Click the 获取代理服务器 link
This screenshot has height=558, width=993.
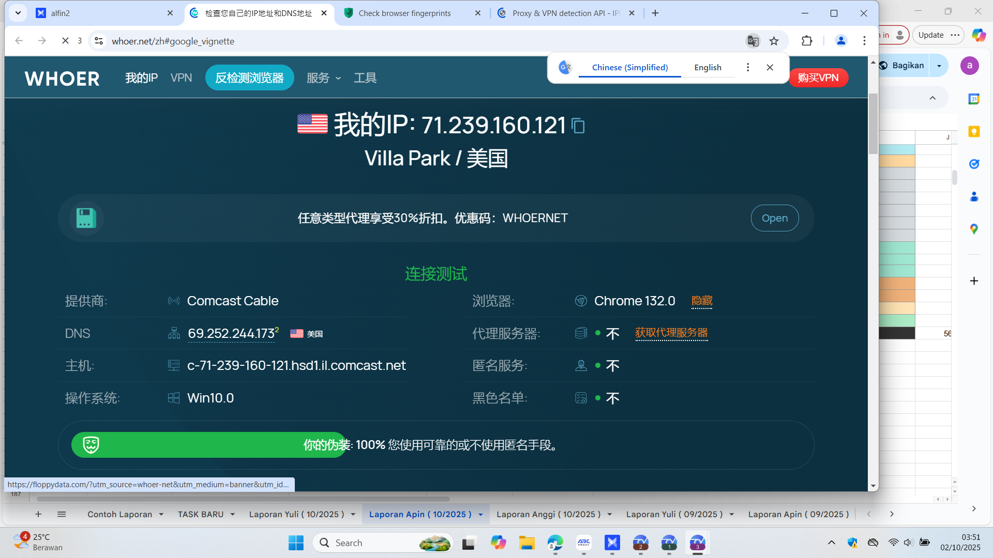click(671, 333)
